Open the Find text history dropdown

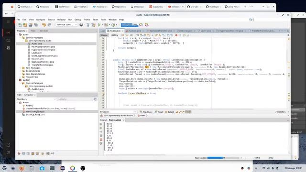135,112
